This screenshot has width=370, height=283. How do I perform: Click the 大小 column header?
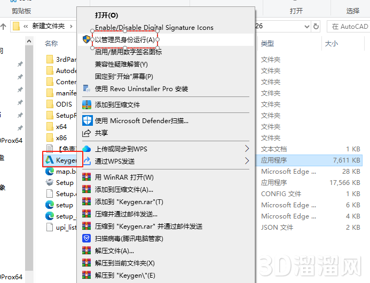pos(332,43)
